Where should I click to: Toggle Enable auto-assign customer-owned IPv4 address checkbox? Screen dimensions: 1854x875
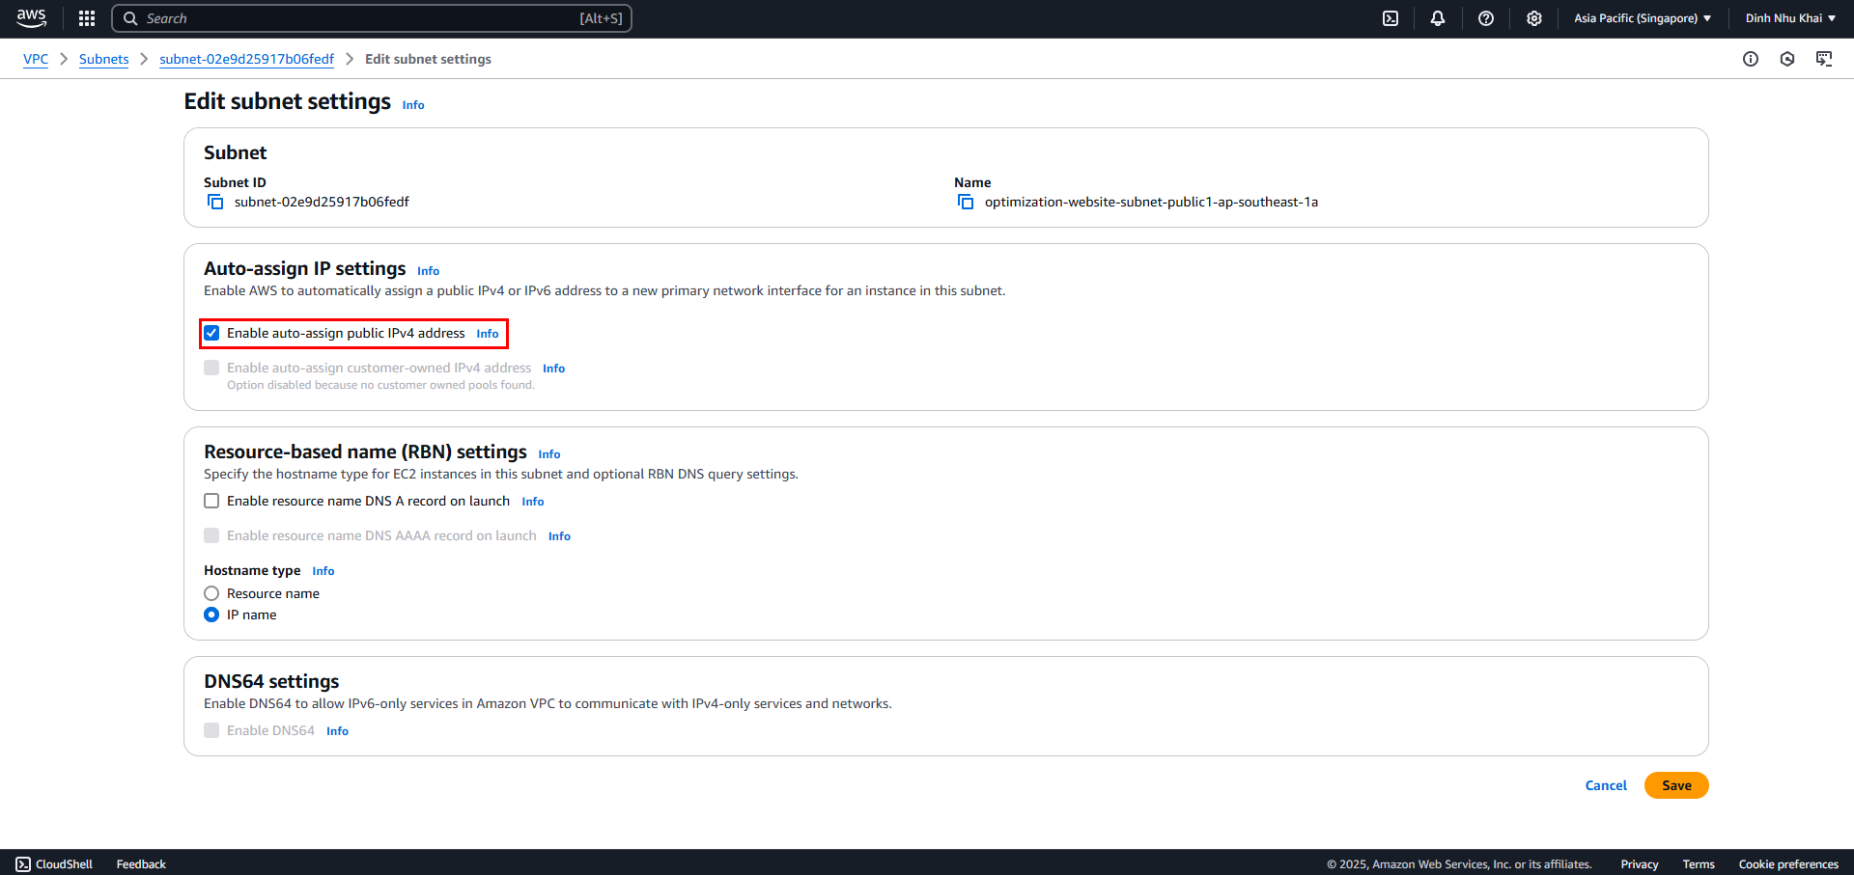pyautogui.click(x=211, y=368)
